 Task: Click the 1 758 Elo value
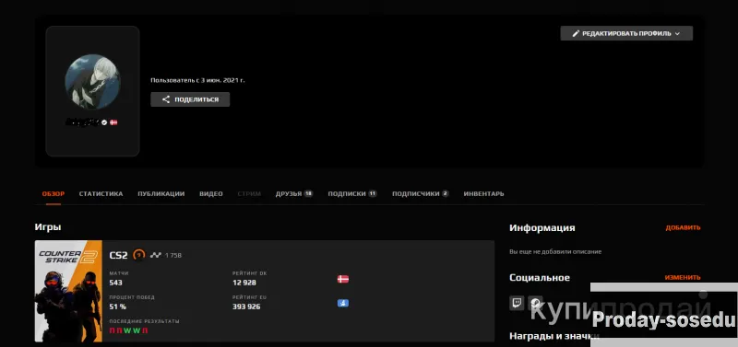pos(173,256)
